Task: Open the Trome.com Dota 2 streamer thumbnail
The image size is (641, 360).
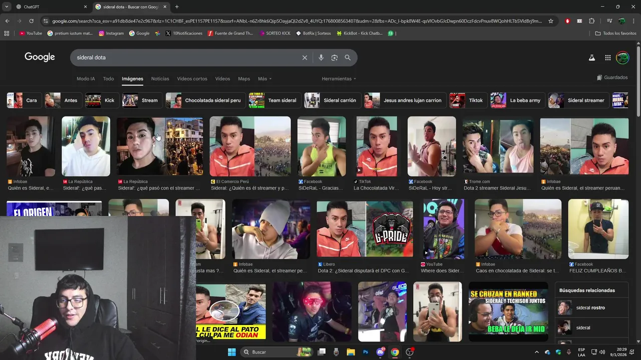Action: coord(498,146)
